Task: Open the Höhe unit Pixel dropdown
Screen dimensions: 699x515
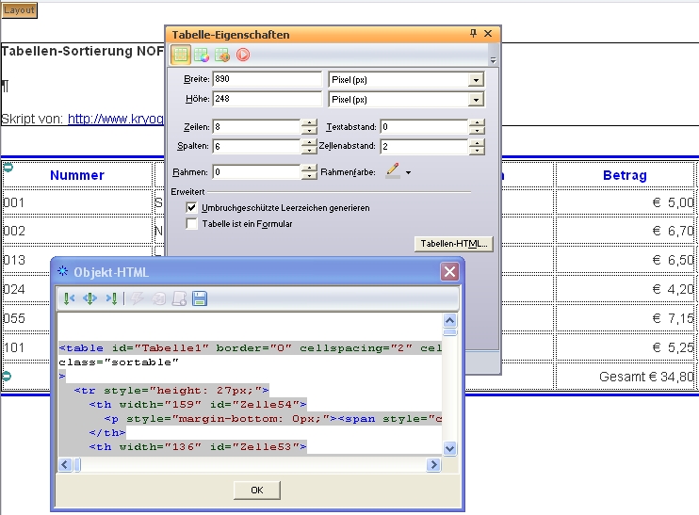Action: coord(476,99)
